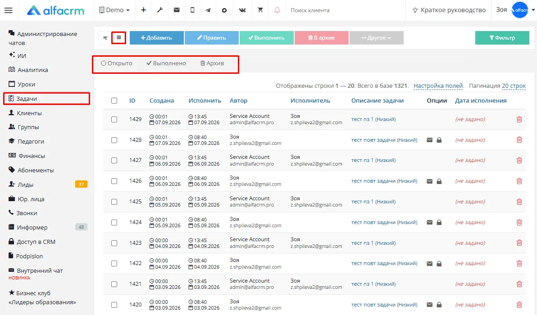
Task: Click the VK icon in top bar
Action: pyautogui.click(x=242, y=10)
